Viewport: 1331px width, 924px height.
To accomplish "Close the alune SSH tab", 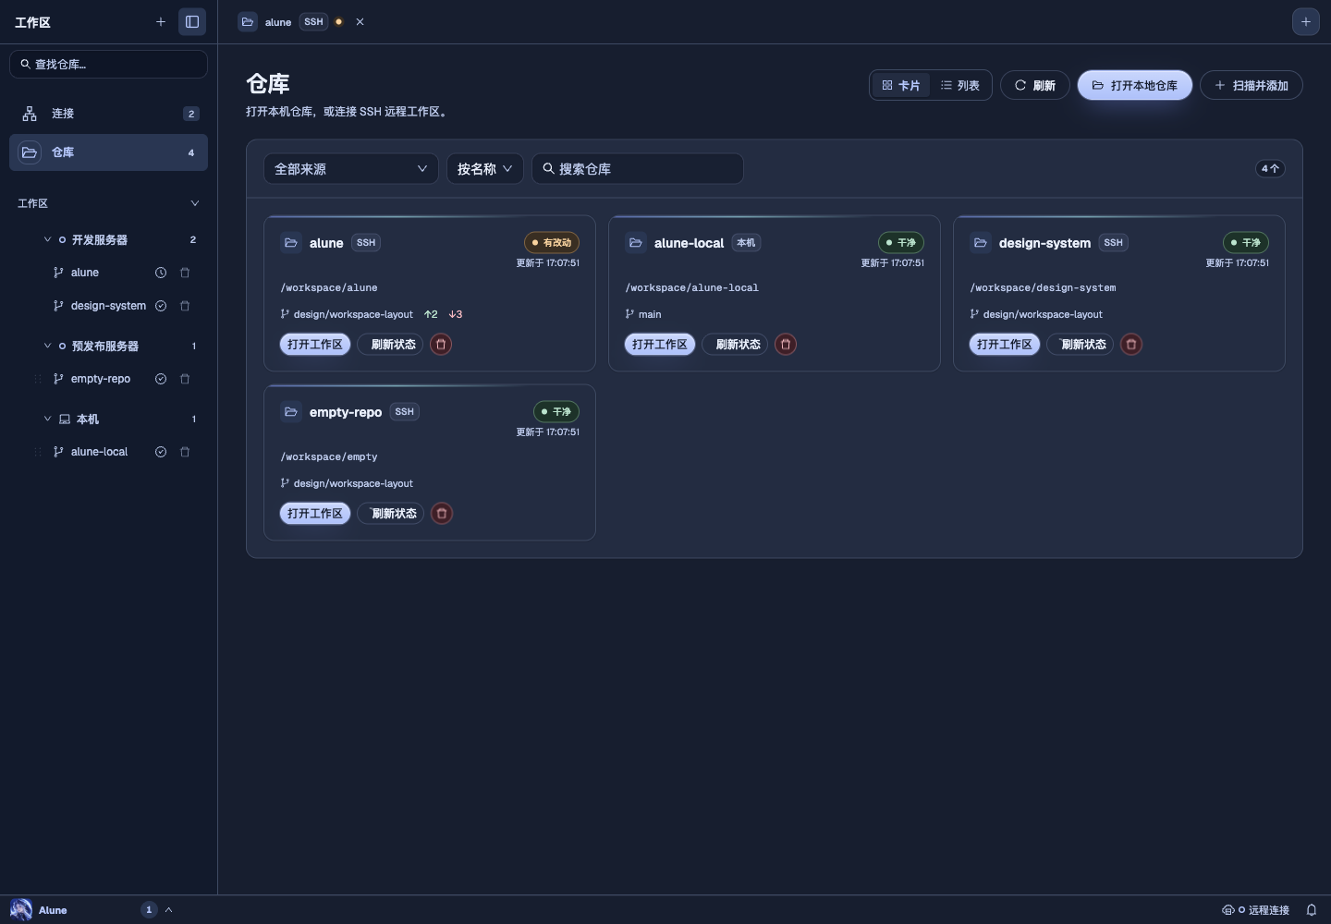I will tap(360, 22).
